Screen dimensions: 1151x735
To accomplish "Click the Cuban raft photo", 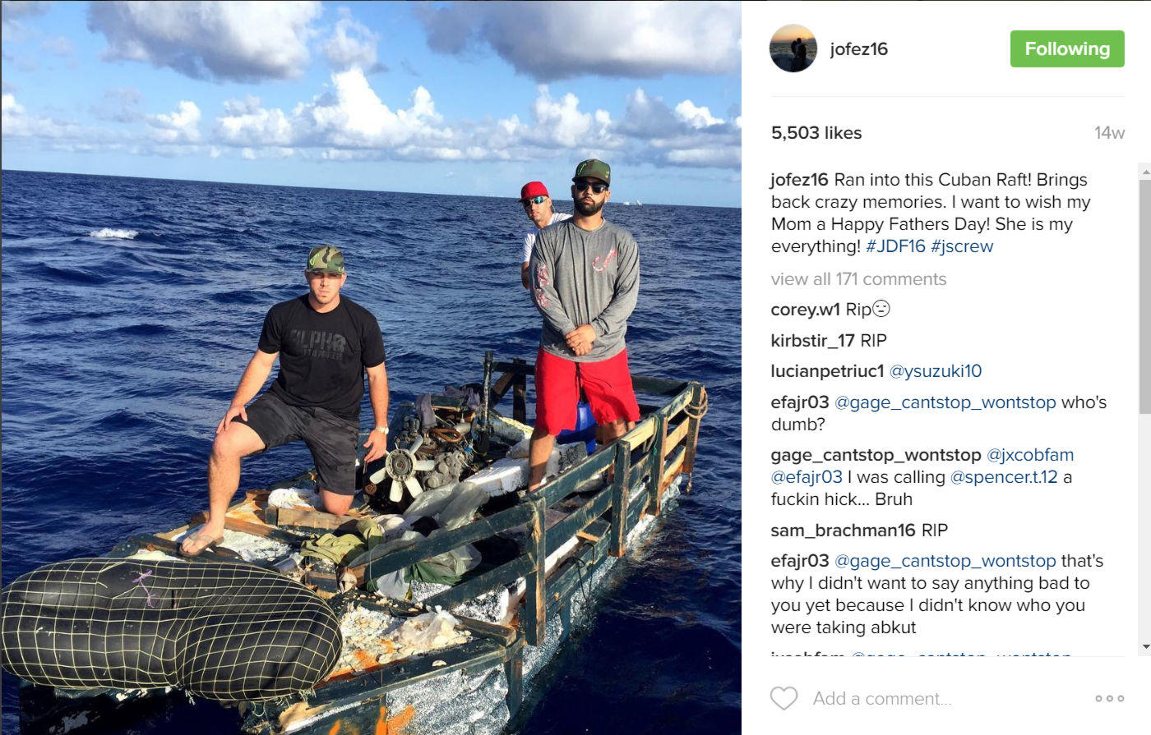I will 371,368.
